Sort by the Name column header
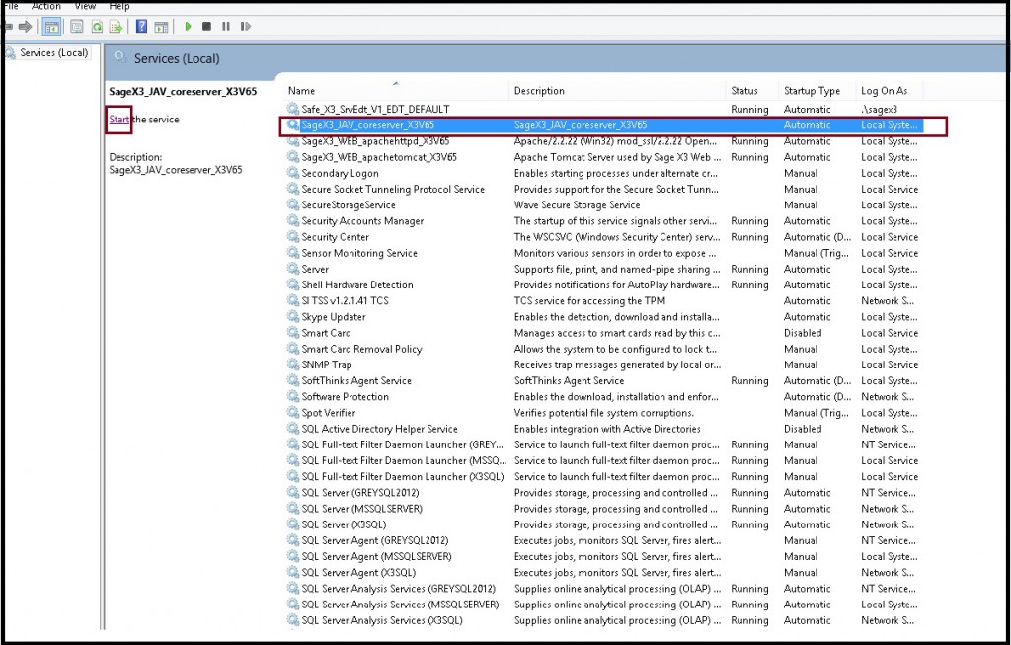This screenshot has width=1011, height=645. tap(302, 91)
